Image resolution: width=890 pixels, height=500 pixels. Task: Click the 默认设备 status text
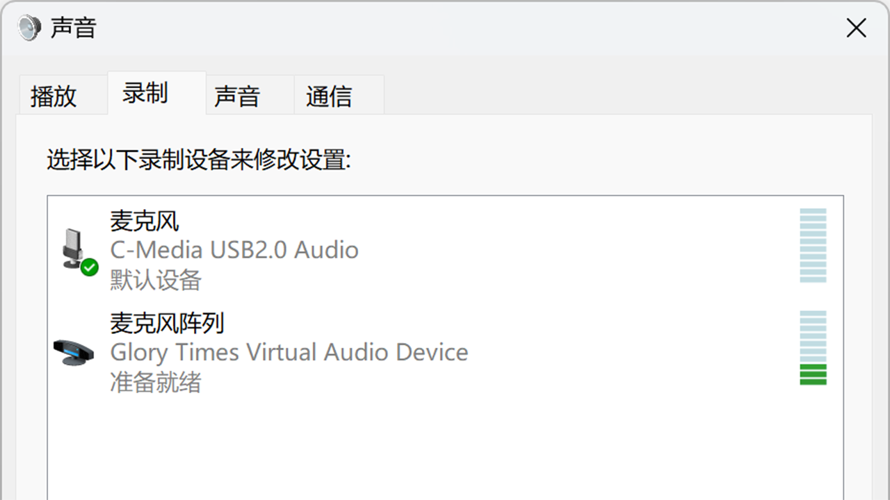pyautogui.click(x=156, y=280)
